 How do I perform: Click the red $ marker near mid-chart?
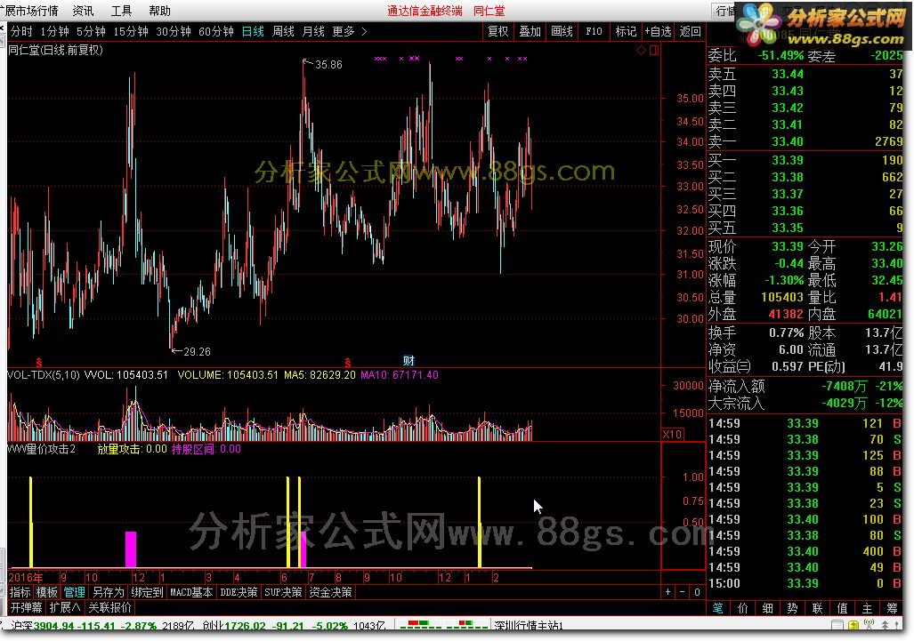347,362
